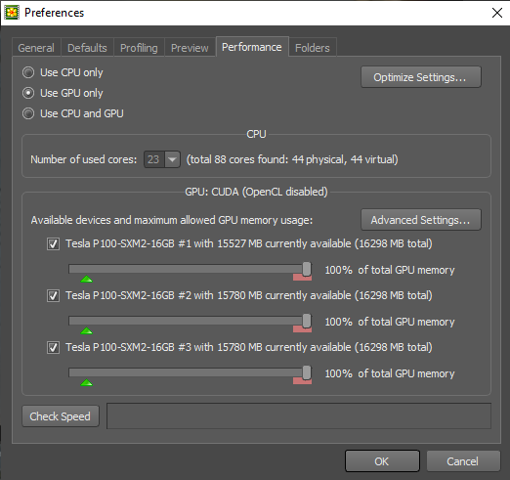Close the Preferences dialog with X
Viewport: 510px width, 480px height.
[x=497, y=13]
